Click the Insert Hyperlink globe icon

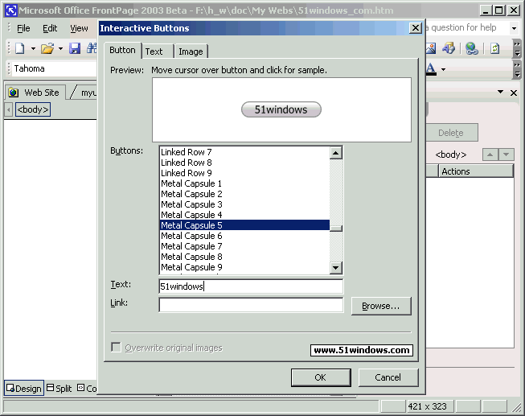[471, 48]
